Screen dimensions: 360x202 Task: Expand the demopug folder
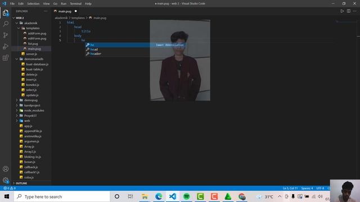point(30,100)
